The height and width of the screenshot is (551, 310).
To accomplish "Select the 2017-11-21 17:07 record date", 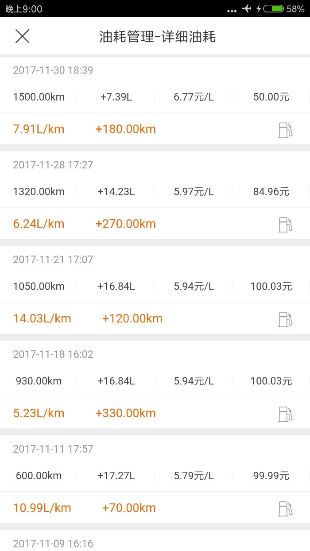I will (53, 260).
